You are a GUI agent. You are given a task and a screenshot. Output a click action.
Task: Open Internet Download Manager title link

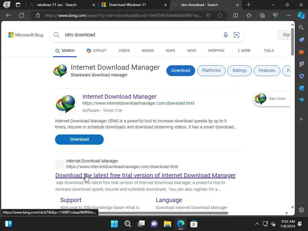(x=119, y=97)
